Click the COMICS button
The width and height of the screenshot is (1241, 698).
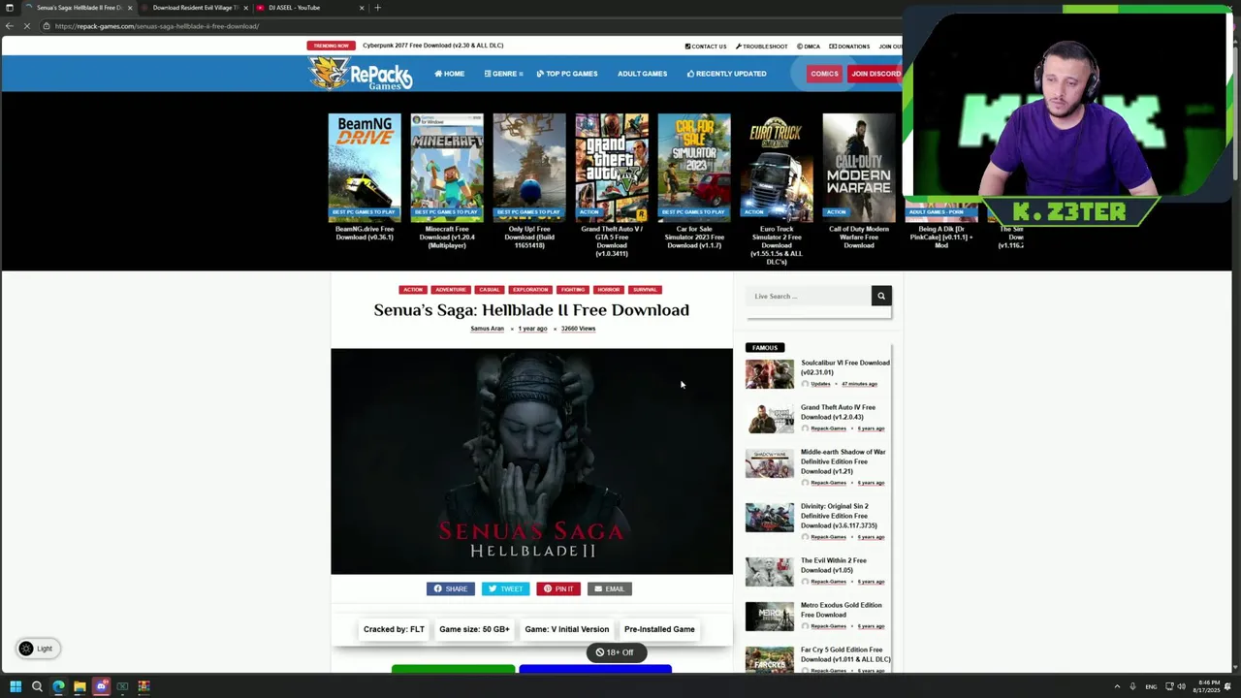click(824, 74)
